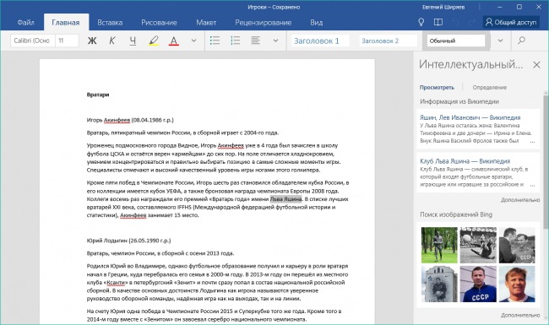Open the Общий доступ sharing button
This screenshot has height=325, width=549.
click(x=511, y=23)
